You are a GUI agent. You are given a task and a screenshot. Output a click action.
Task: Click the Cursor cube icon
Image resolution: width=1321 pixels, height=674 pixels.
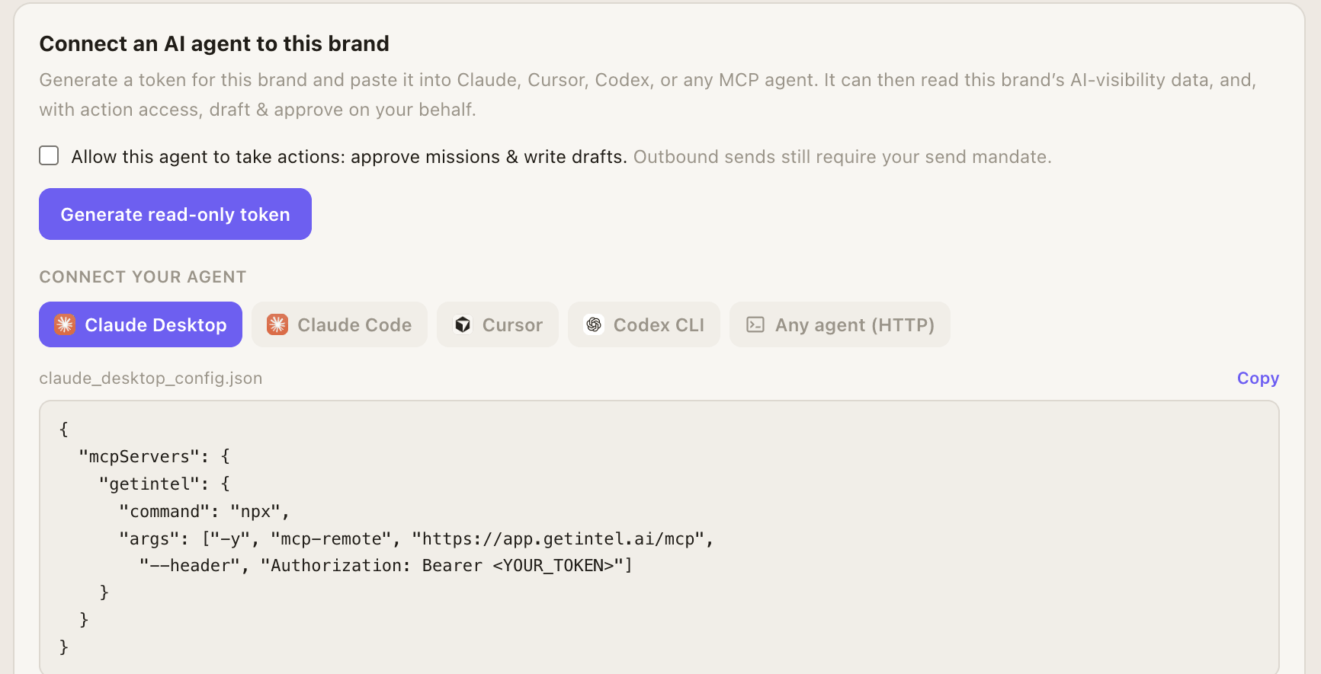463,324
